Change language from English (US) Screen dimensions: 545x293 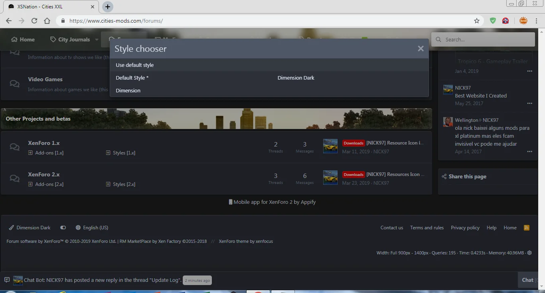92,228
